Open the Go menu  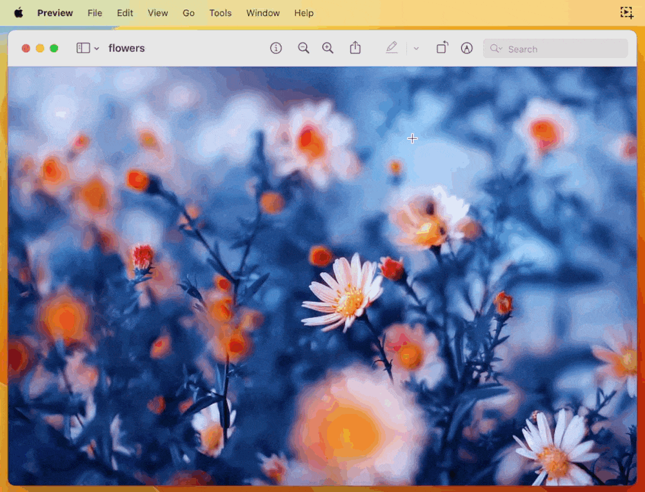tap(188, 13)
